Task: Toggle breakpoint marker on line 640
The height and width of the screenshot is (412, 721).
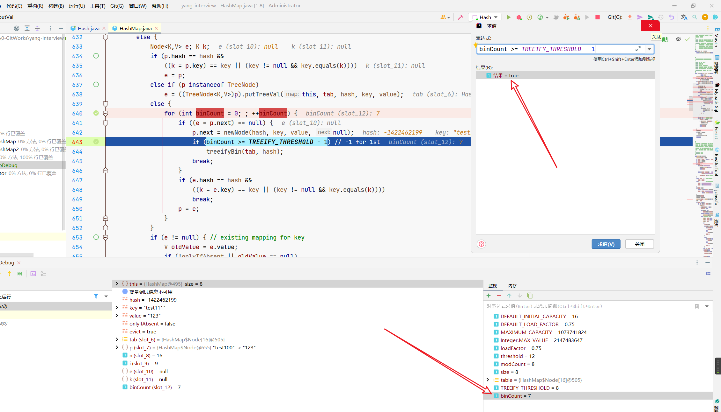Action: (96, 113)
